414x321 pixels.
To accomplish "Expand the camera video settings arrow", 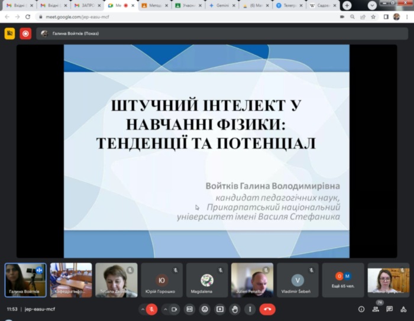I will pos(166,309).
